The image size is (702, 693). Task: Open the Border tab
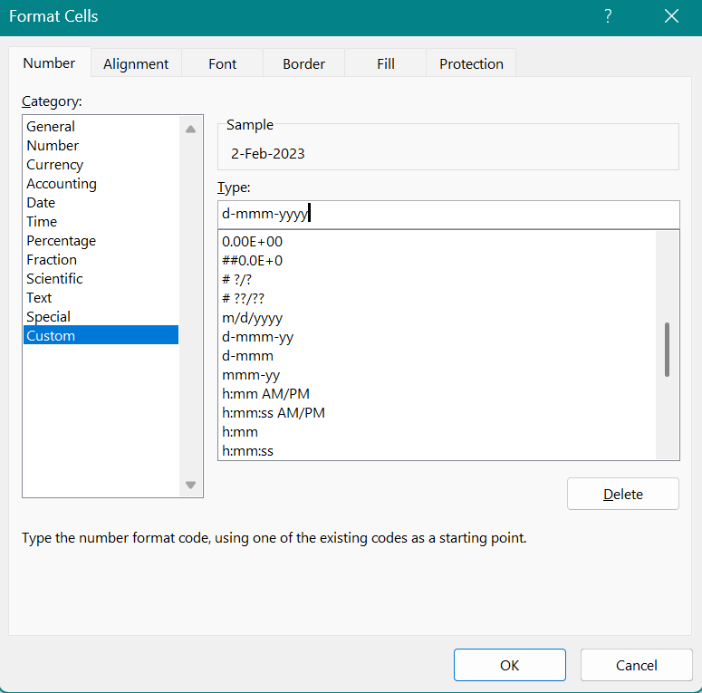click(x=304, y=64)
